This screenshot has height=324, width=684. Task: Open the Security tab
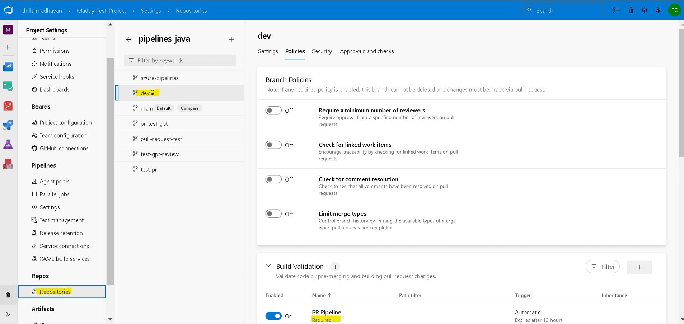322,51
